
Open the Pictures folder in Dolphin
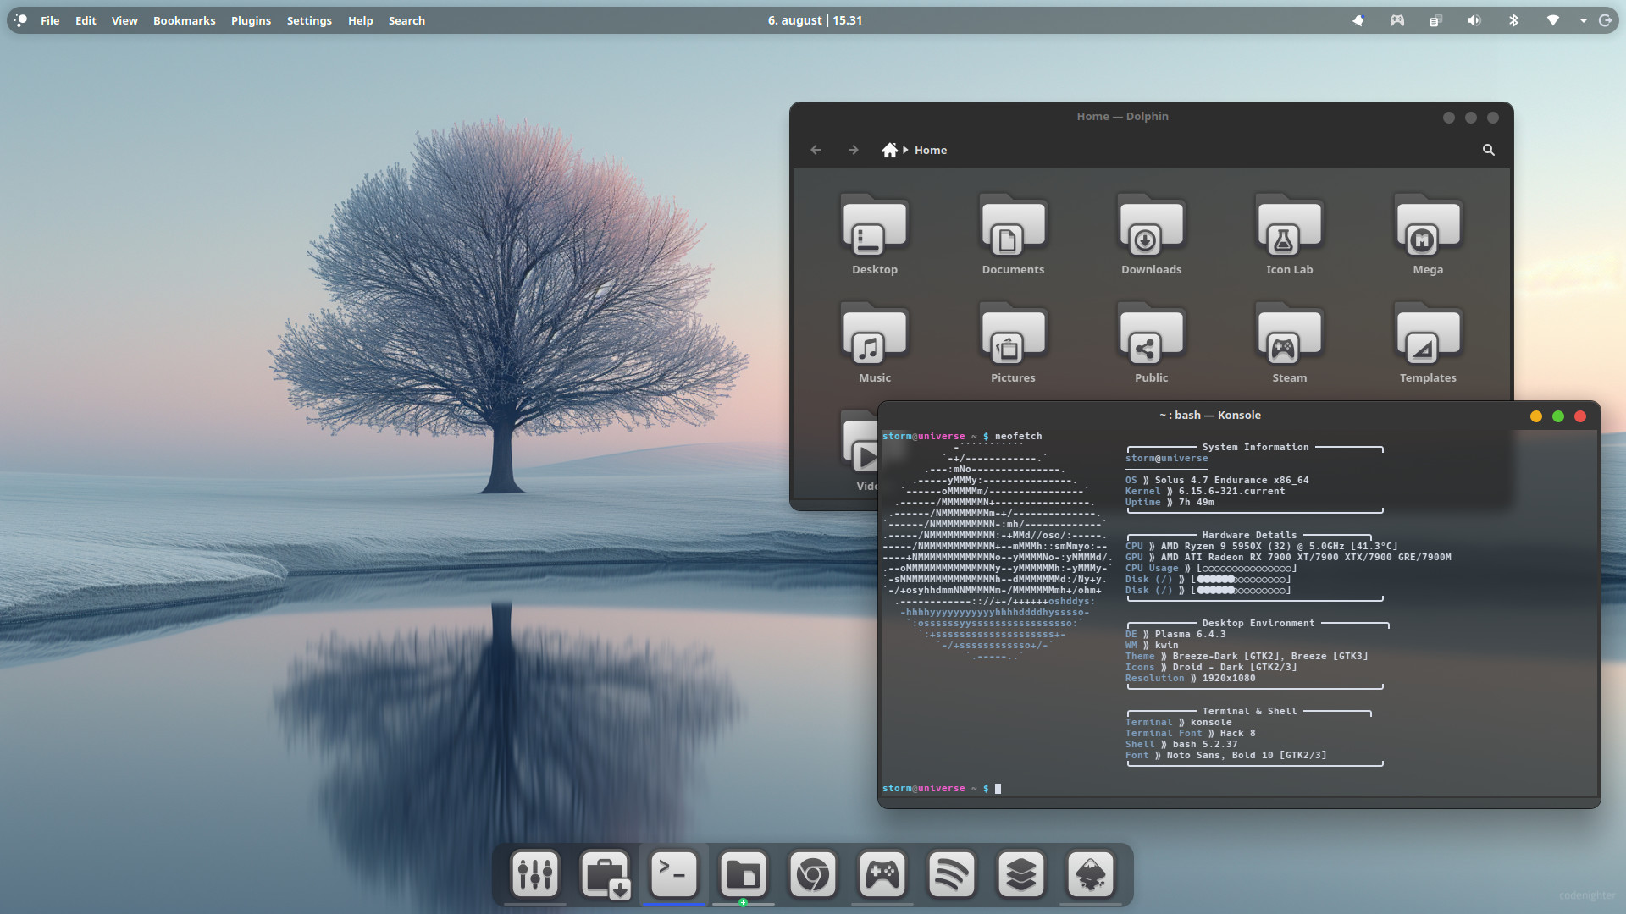click(x=1013, y=342)
